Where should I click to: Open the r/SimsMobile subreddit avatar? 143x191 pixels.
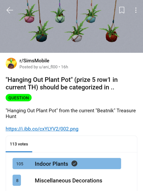(11, 63)
